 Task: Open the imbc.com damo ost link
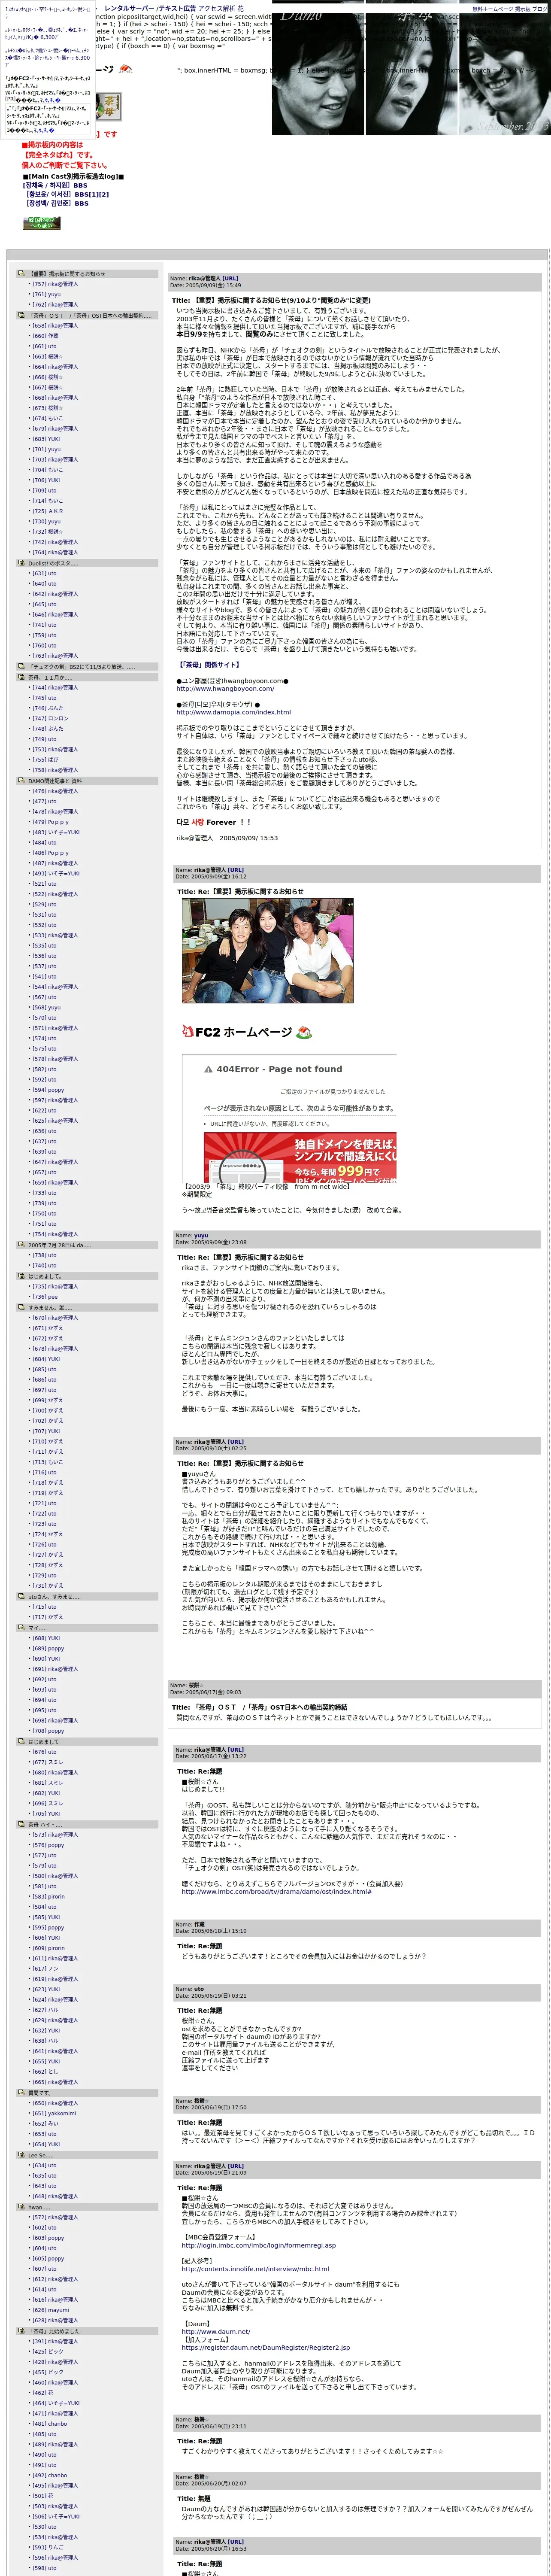pos(277,1891)
